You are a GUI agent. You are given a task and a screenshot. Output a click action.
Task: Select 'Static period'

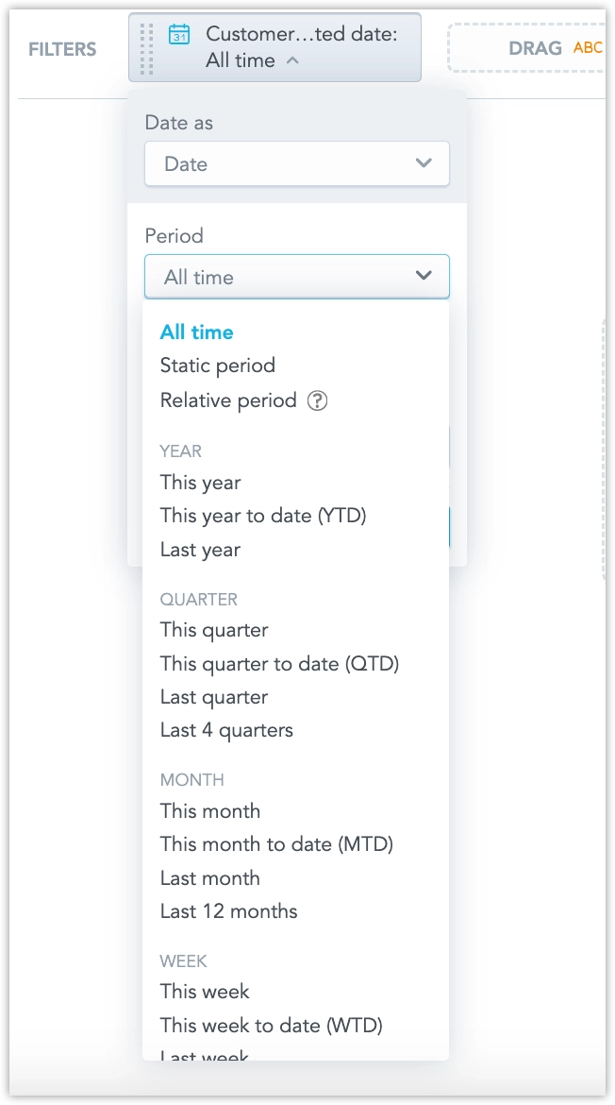(217, 365)
